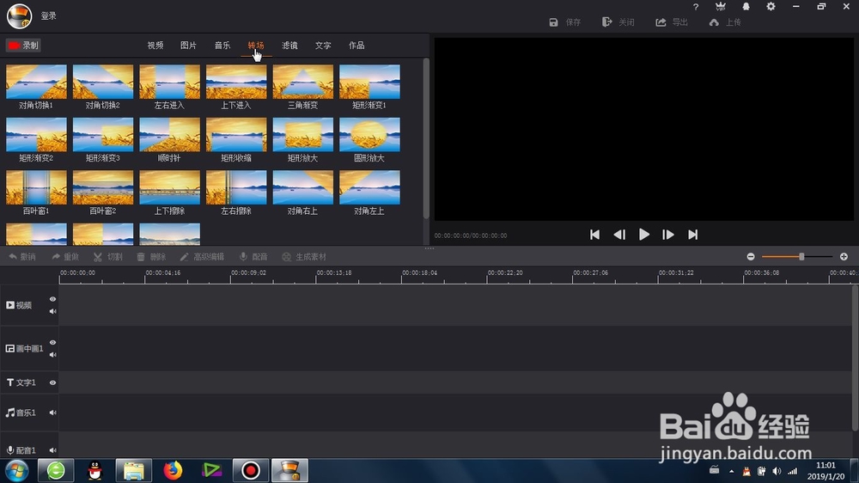Click the zoom-out minus icon on timeline
The height and width of the screenshot is (483, 859).
[751, 257]
